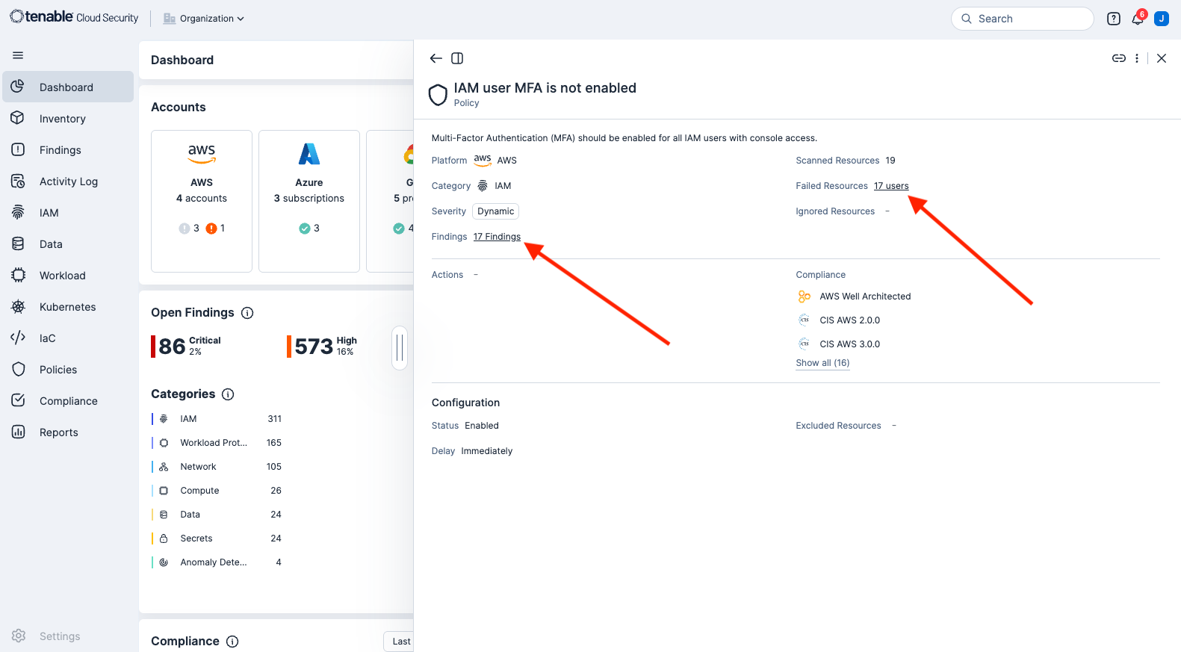Show Open Findings info tooltip icon
Viewport: 1181px width, 652px height.
click(247, 313)
